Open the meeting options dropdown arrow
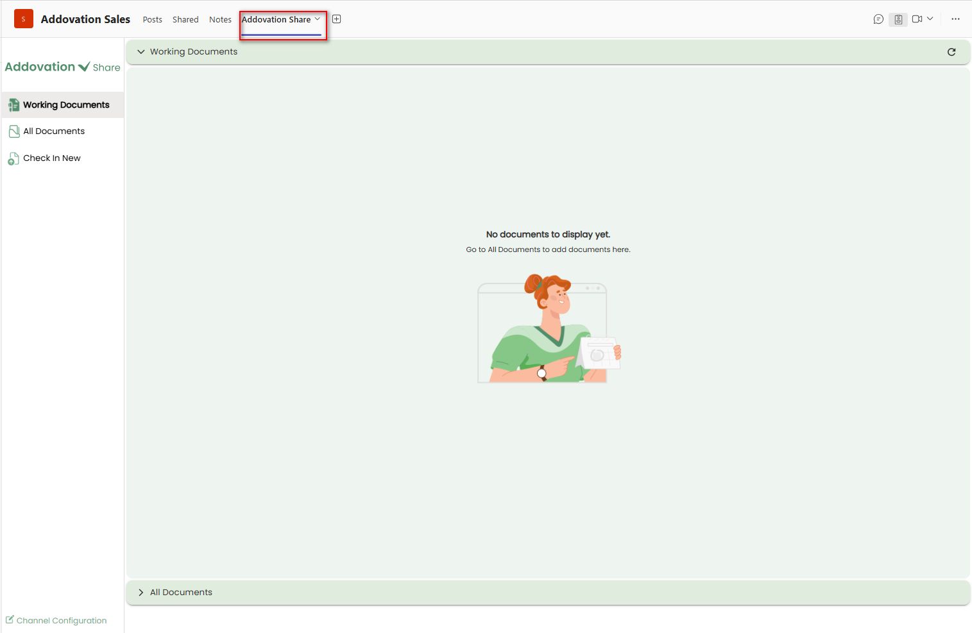 click(x=930, y=19)
